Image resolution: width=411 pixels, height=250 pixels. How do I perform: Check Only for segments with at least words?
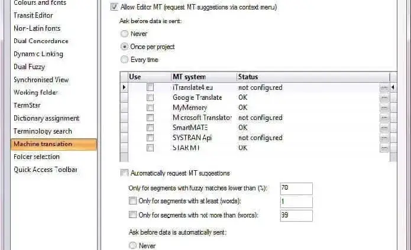coord(132,202)
